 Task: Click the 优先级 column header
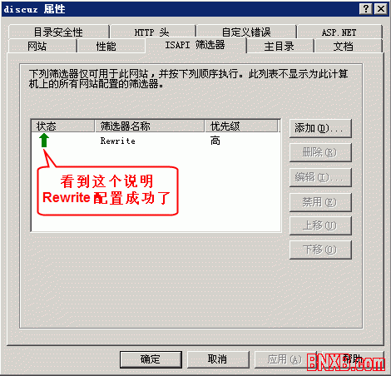point(241,126)
